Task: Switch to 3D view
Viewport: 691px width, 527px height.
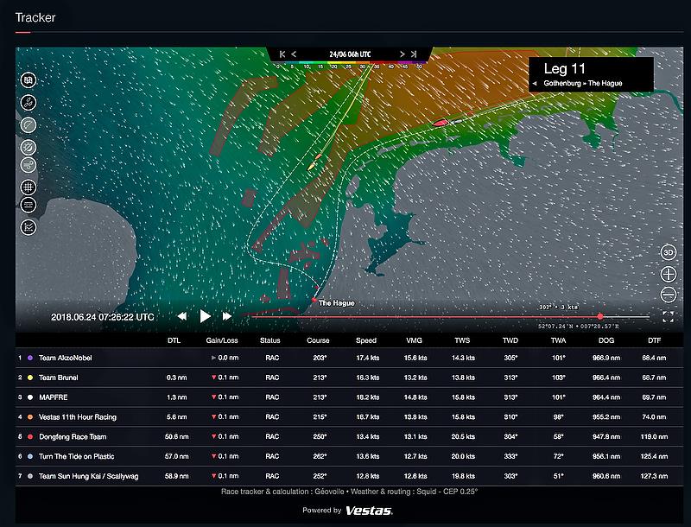Action: coord(669,252)
